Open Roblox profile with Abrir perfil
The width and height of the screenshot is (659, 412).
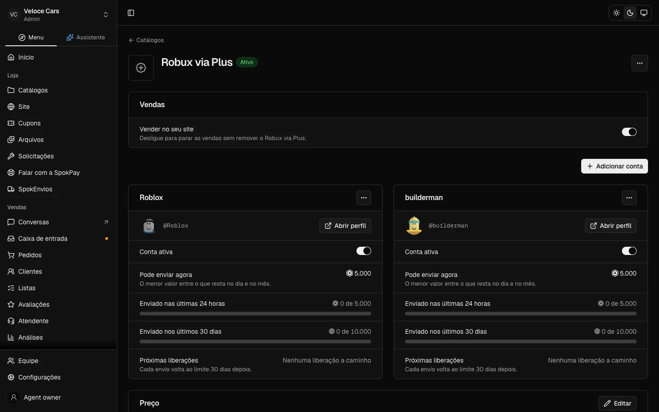pyautogui.click(x=346, y=226)
